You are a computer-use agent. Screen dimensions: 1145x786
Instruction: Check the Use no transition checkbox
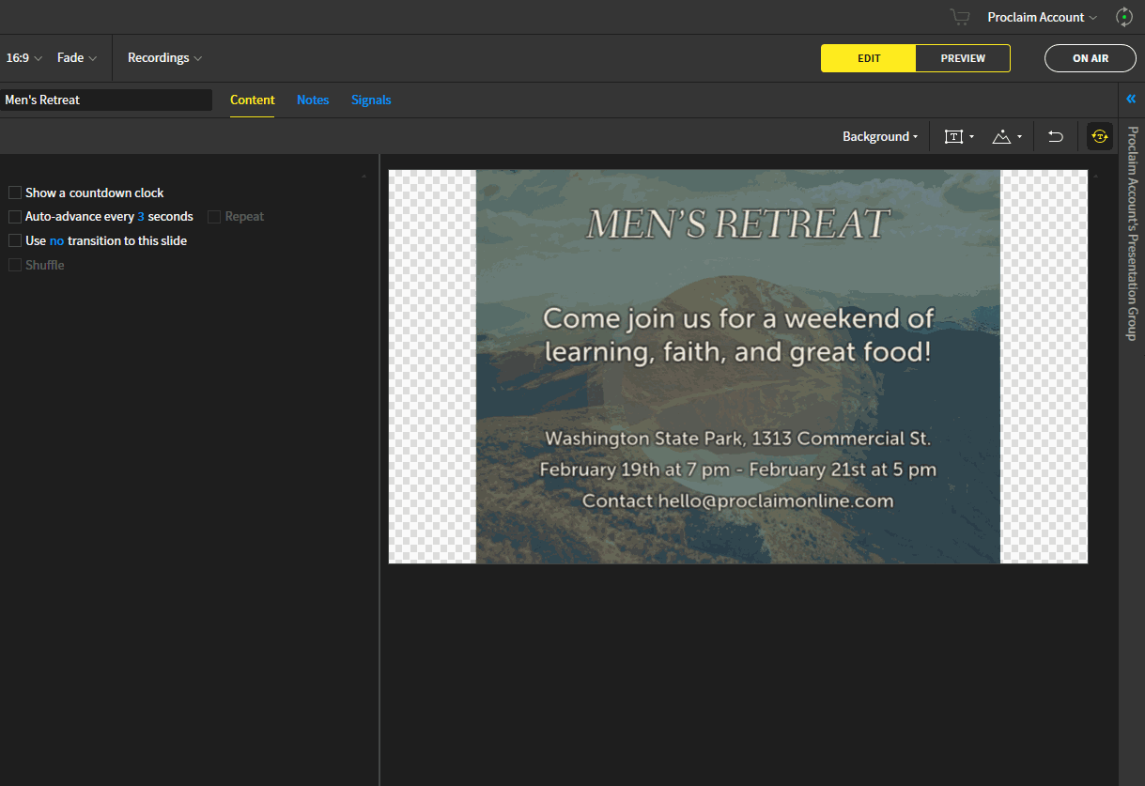pyautogui.click(x=15, y=240)
